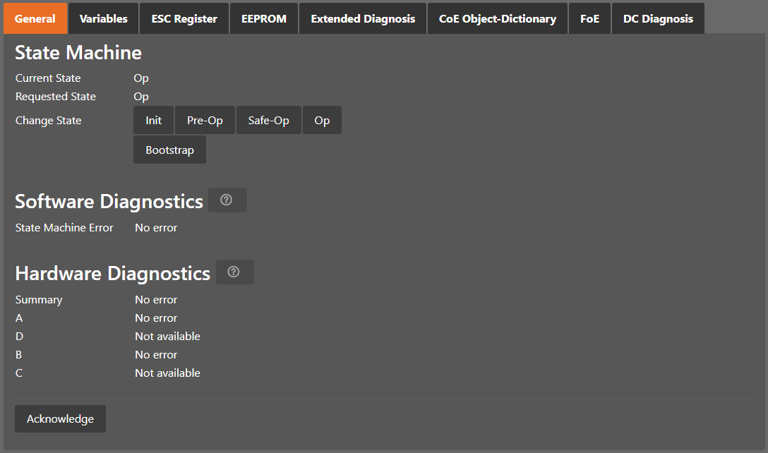The height and width of the screenshot is (453, 768).
Task: Switch to the FoE tab
Action: pyautogui.click(x=589, y=18)
